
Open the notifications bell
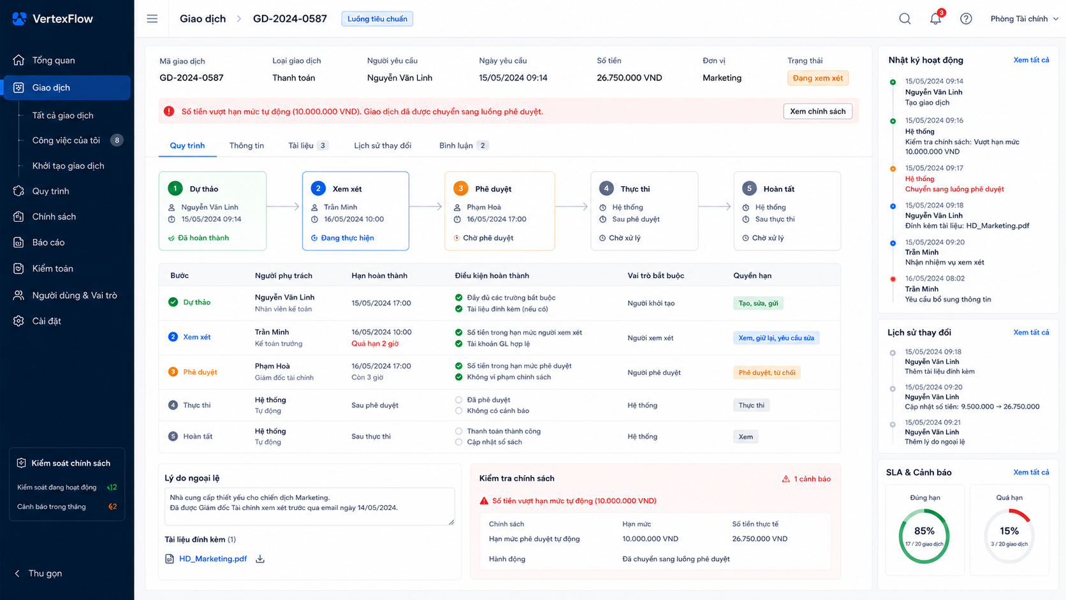[935, 18]
